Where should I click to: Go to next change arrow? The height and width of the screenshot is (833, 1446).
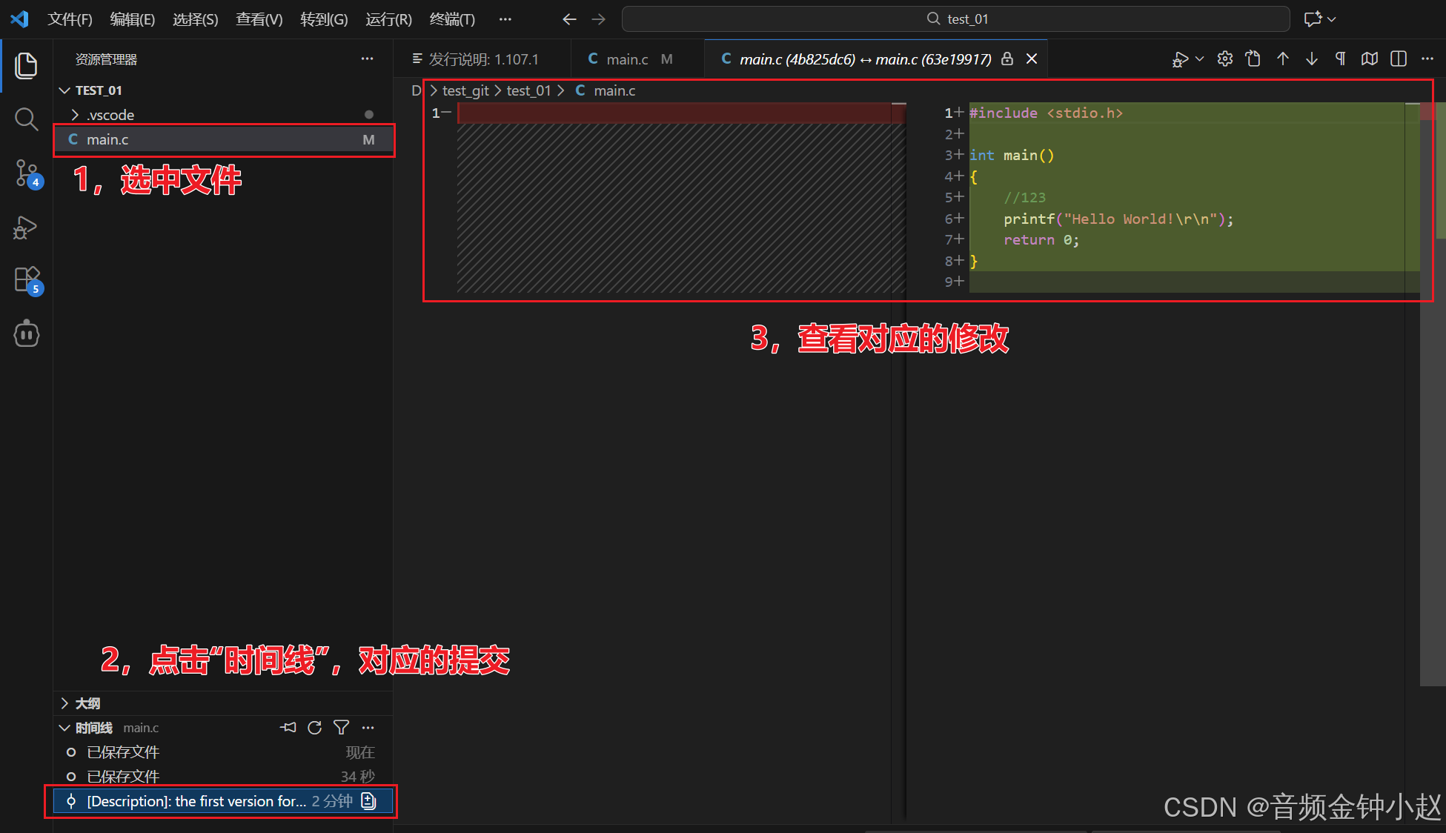1312,59
